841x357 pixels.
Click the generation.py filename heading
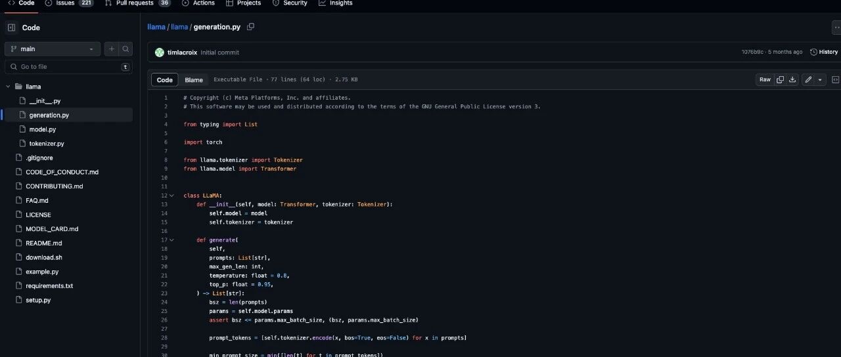217,27
